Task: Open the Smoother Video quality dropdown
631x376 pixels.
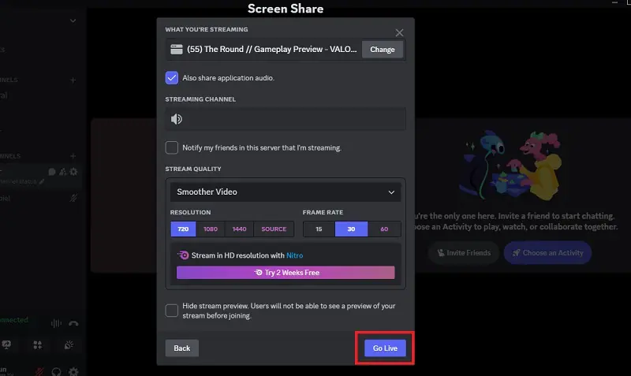Action: click(x=286, y=192)
